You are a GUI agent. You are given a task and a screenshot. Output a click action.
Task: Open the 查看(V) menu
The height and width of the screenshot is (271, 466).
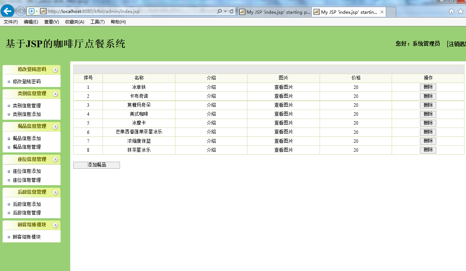pyautogui.click(x=52, y=22)
